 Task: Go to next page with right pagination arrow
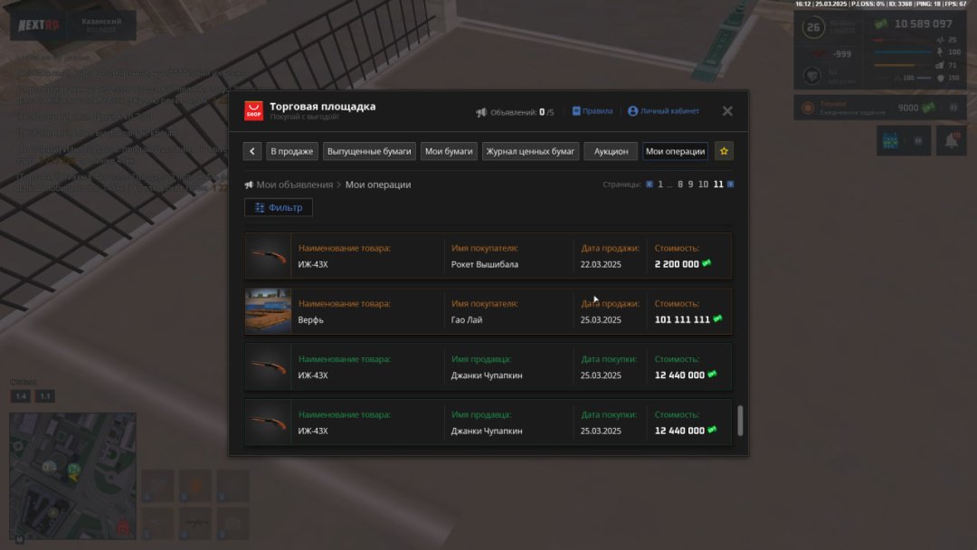tap(730, 185)
